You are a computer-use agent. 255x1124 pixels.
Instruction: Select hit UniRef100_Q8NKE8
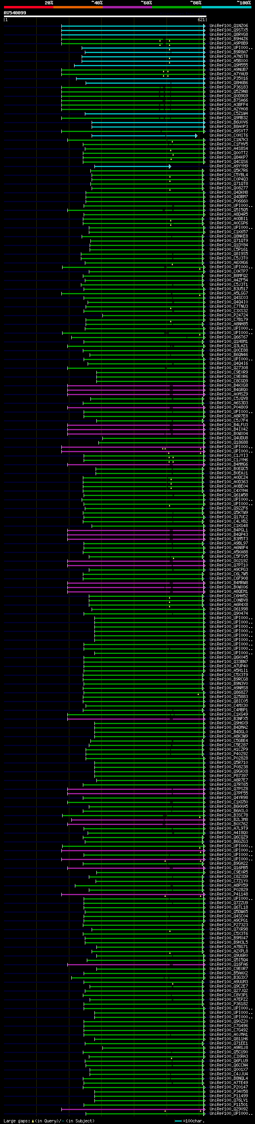point(229,236)
